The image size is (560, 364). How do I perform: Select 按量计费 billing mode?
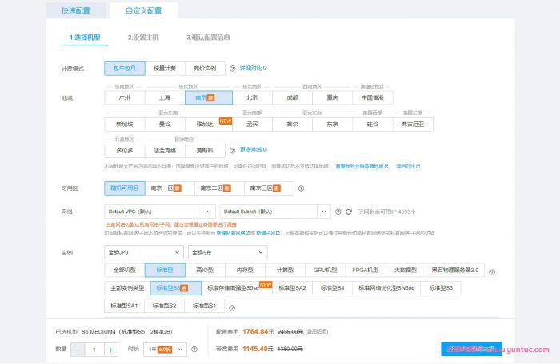point(164,69)
